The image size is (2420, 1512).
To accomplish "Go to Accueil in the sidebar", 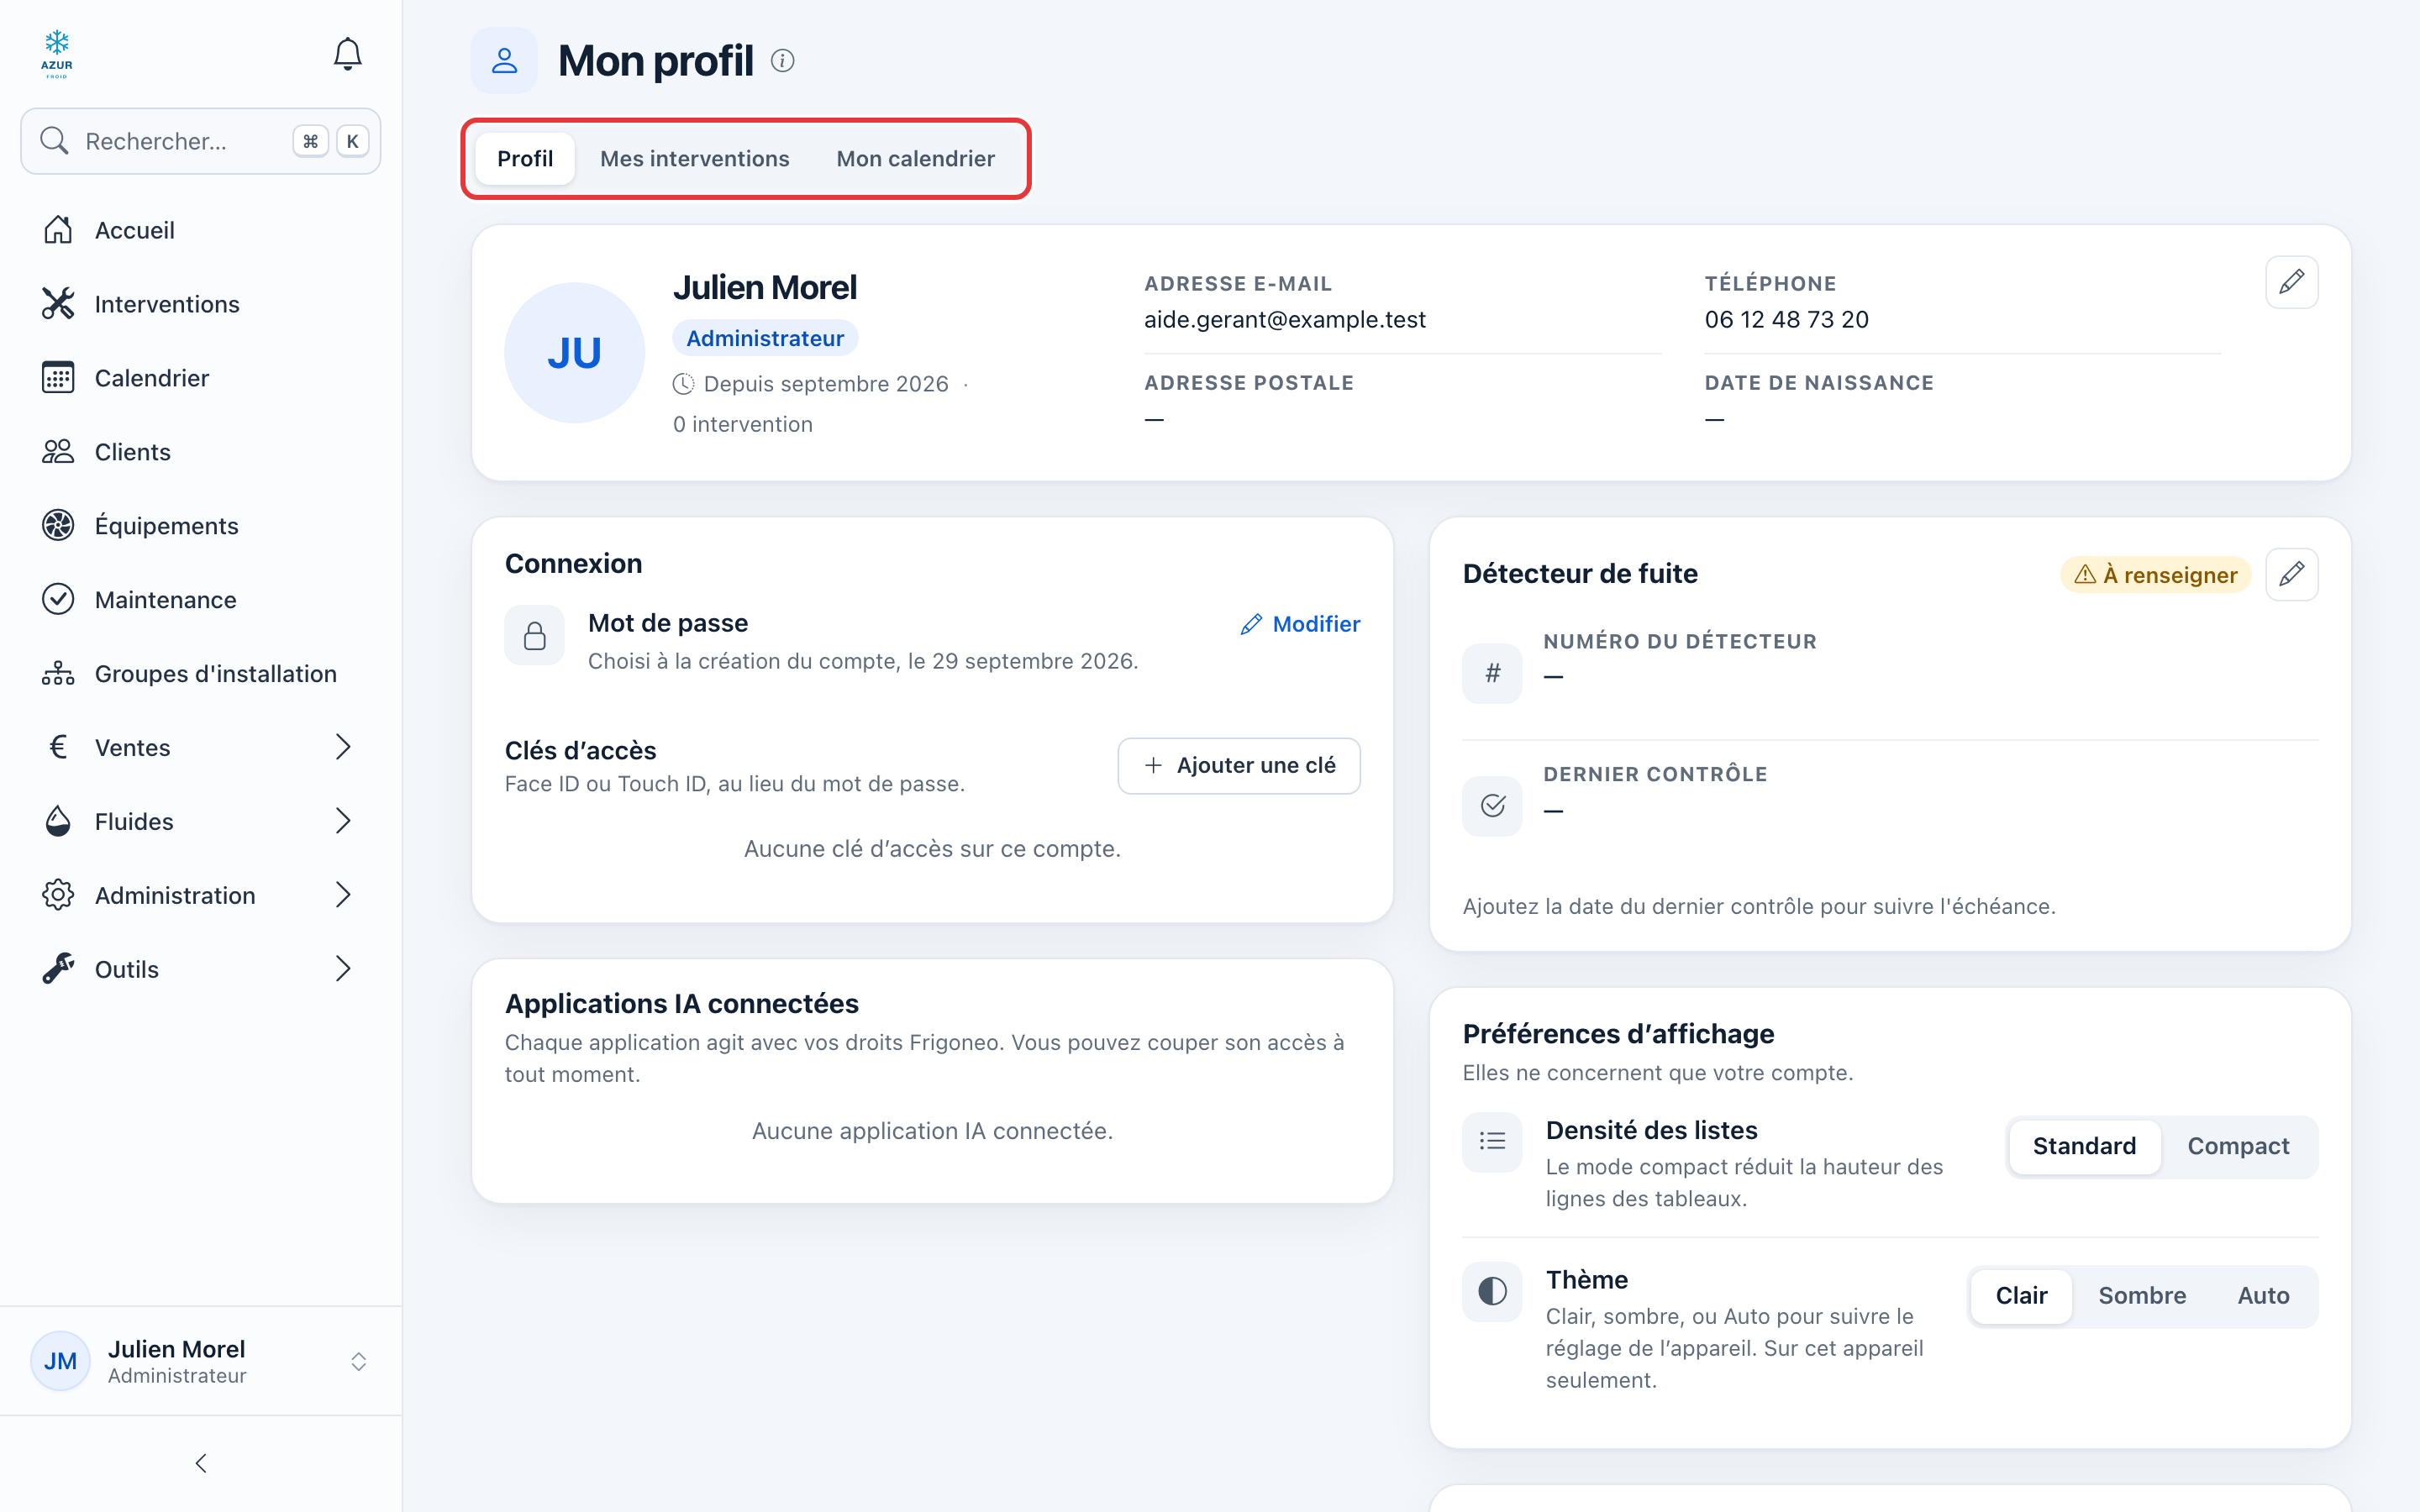I will point(201,230).
